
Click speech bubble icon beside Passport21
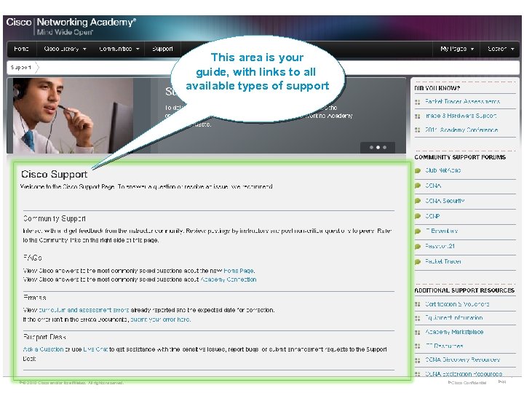coord(418,247)
